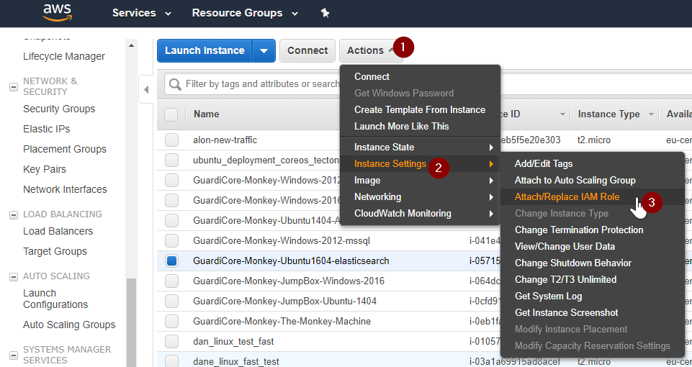Viewport: 692px width, 367px height.
Task: Open Security Groups in sidebar
Action: 59,109
